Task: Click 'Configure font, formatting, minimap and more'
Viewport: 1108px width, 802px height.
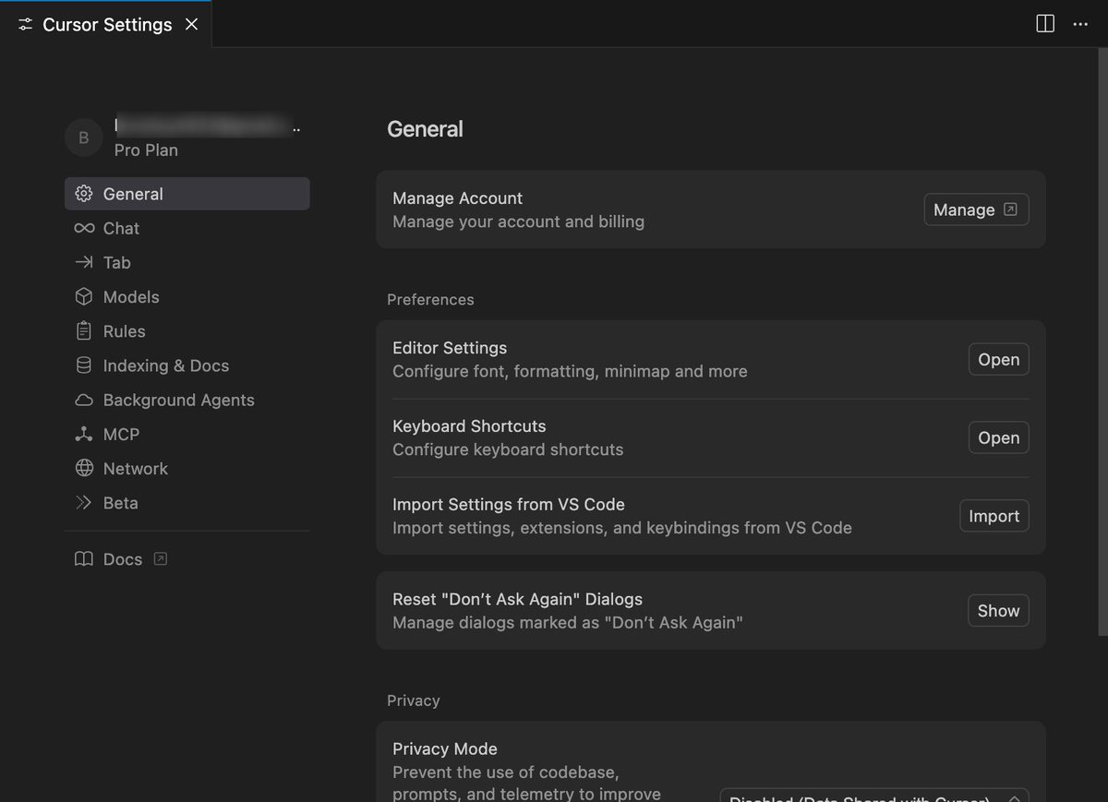Action: coord(570,371)
